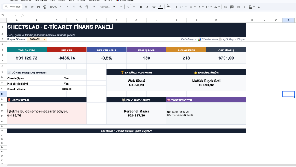This screenshot has width=296, height=167.
Task: Click the horizontal scrollbar at bottom
Action: pyautogui.click(x=151, y=165)
